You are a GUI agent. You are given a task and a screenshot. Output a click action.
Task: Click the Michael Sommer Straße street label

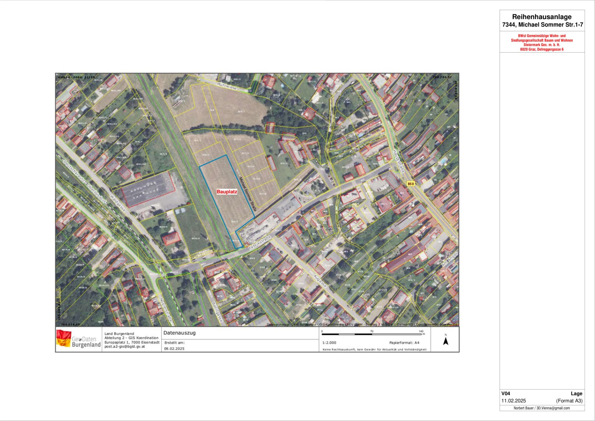[x=247, y=195]
